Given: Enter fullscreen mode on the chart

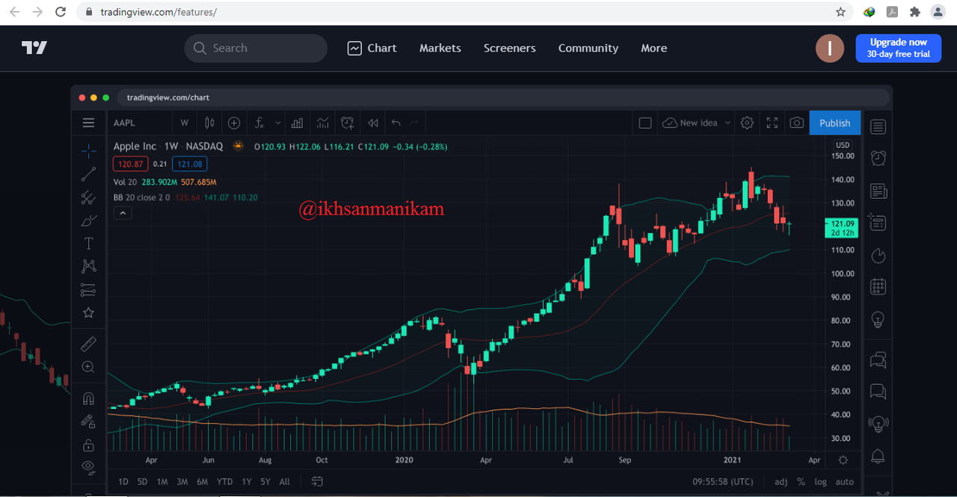Looking at the screenshot, I should 772,123.
